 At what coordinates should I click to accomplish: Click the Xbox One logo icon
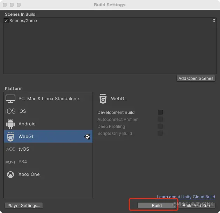click(10, 174)
